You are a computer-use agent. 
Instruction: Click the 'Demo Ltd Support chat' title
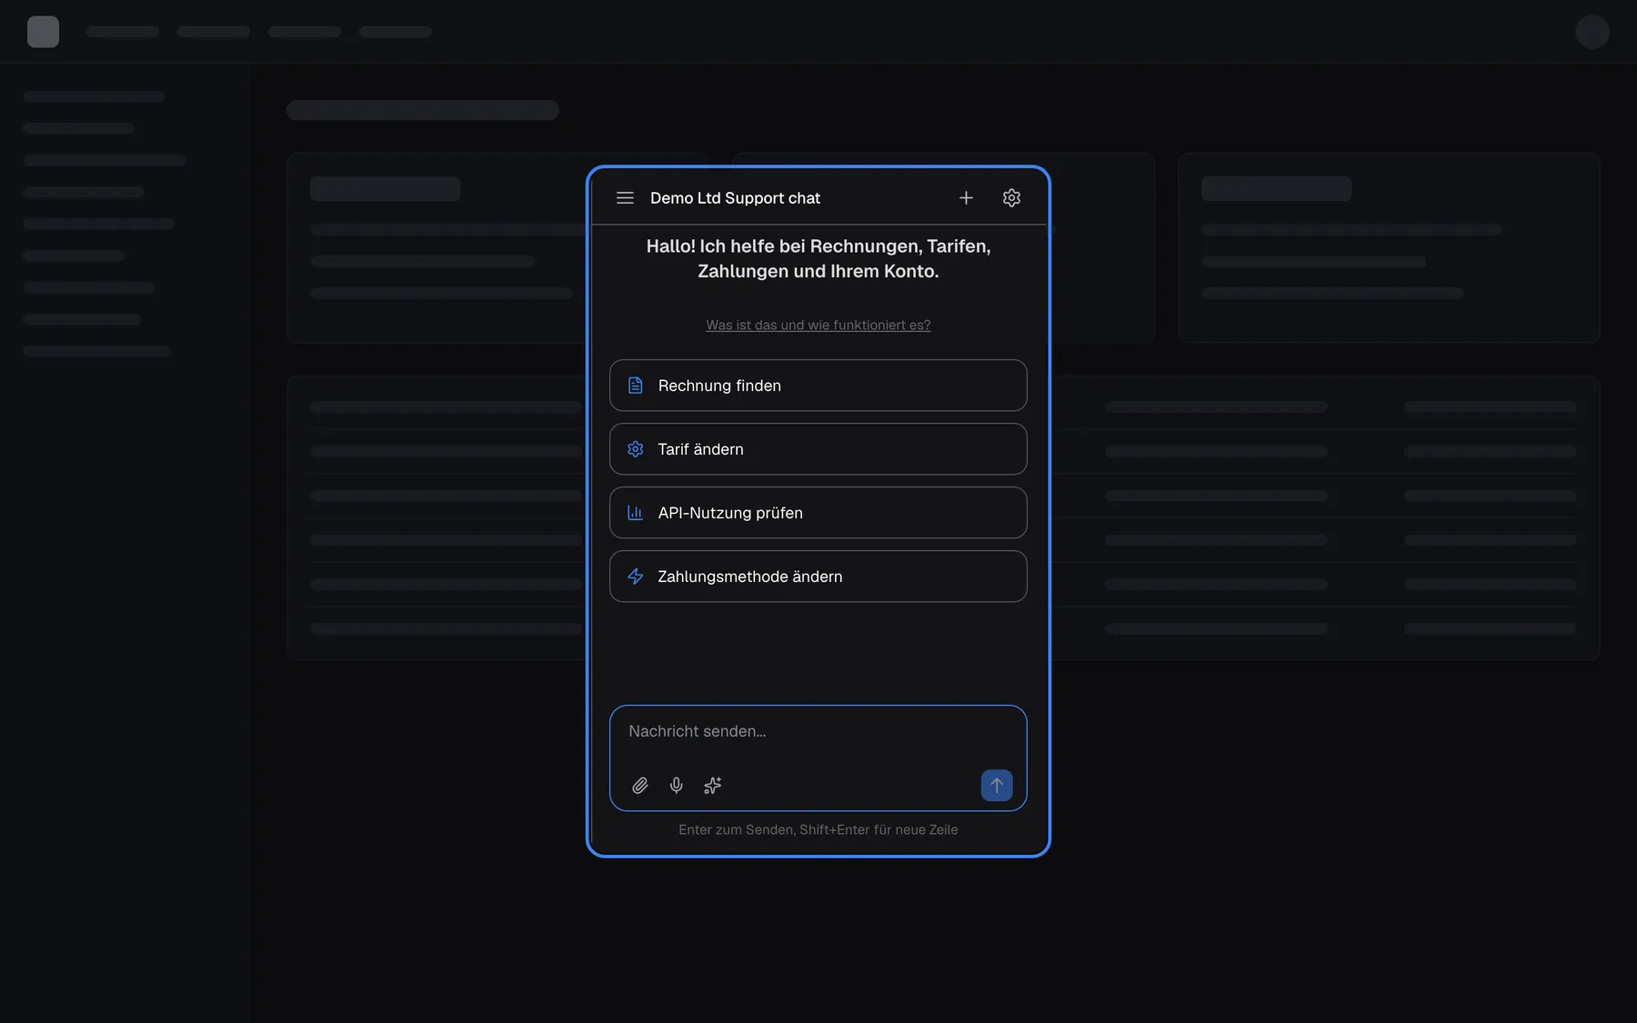click(735, 198)
